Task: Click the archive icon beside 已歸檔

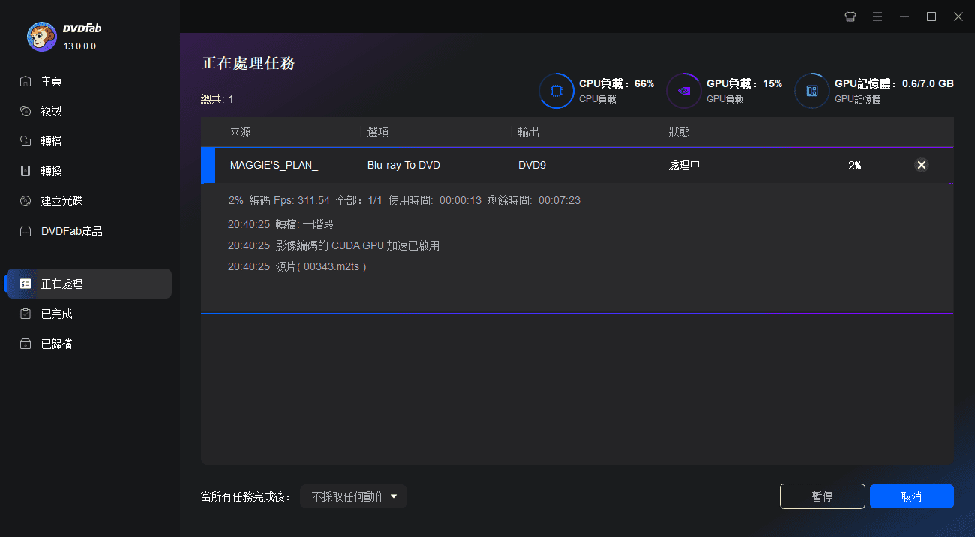Action: (25, 343)
